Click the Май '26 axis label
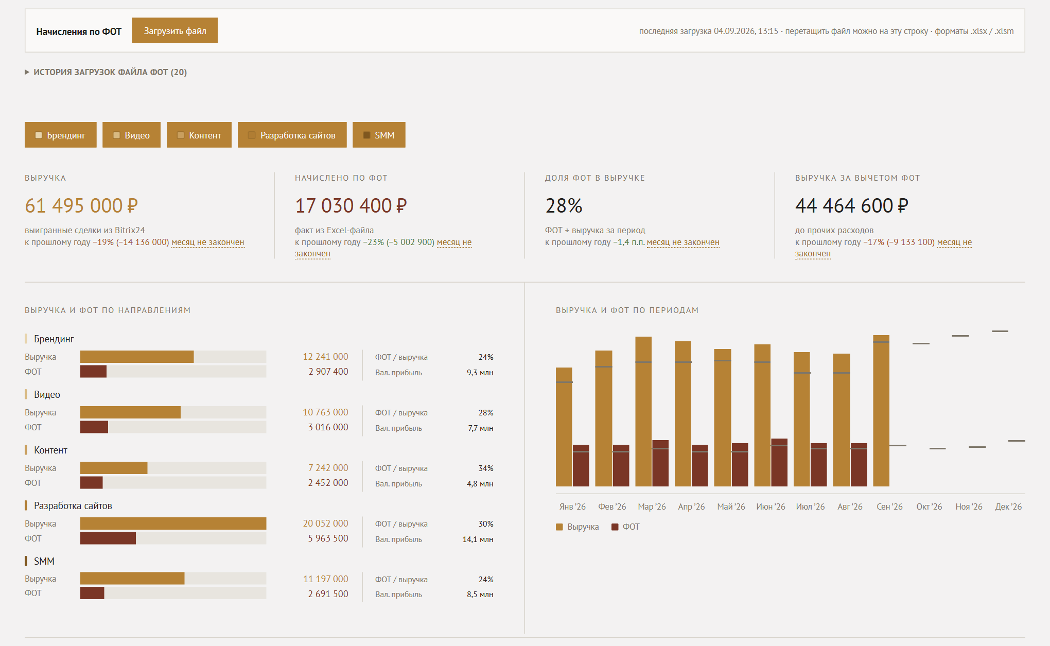The height and width of the screenshot is (646, 1050). coord(731,507)
